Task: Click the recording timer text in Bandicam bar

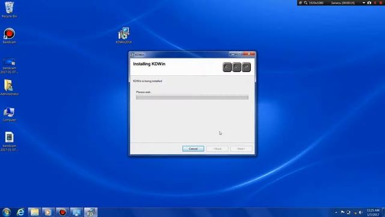Action: point(343,3)
